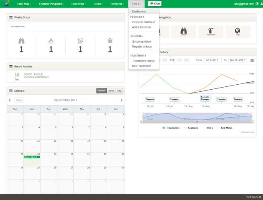Expand the Field tests dropdown menu

click(79, 4)
